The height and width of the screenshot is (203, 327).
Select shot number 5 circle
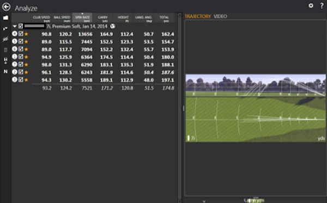tap(14, 41)
